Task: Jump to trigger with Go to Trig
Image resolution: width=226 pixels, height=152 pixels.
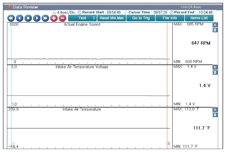Action: click(141, 18)
